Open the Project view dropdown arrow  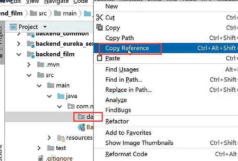45,27
